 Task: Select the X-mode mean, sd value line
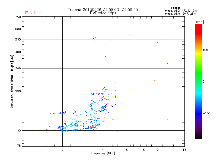pos(180,14)
